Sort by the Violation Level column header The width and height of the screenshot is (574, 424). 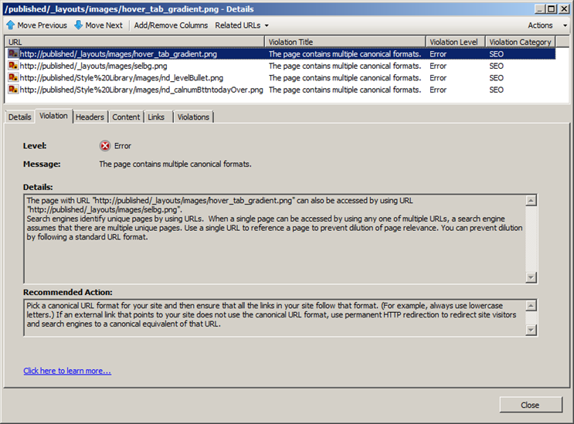tap(454, 42)
